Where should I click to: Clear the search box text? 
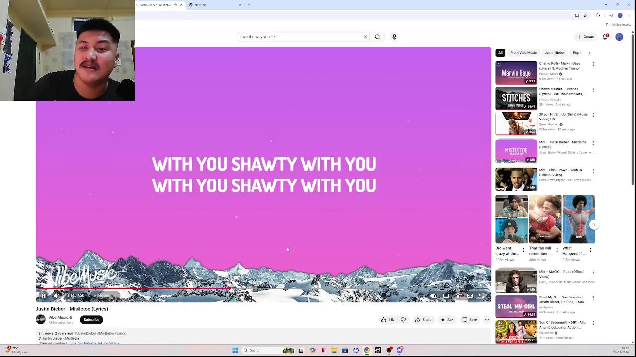[365, 37]
